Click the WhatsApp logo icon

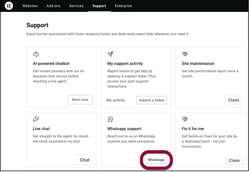click(x=110, y=120)
